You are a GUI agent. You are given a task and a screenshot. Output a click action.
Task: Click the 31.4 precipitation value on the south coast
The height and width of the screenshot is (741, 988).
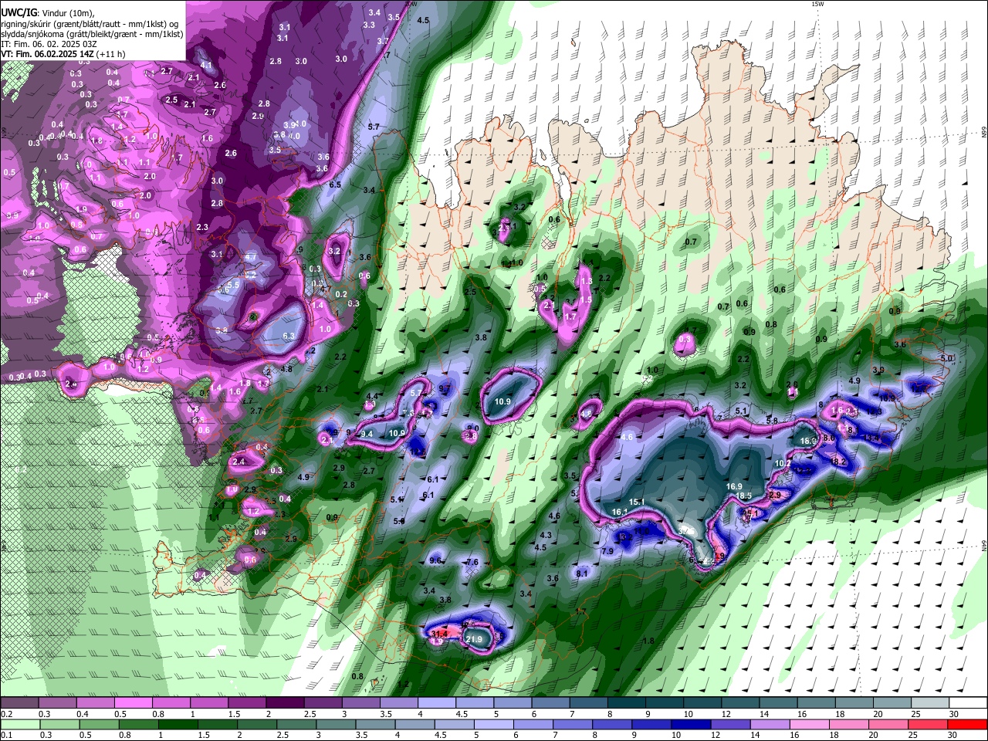point(438,633)
